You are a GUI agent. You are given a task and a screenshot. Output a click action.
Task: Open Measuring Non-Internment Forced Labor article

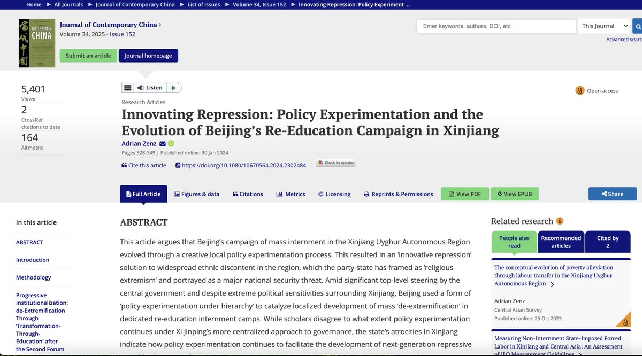point(559,346)
